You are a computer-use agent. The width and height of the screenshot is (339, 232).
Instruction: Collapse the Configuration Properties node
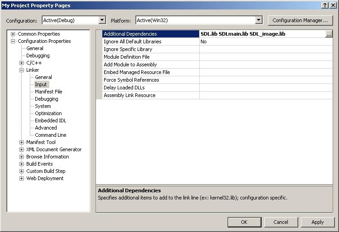(x=13, y=41)
